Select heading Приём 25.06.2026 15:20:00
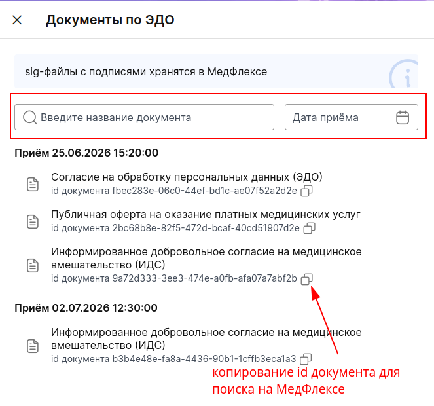This screenshot has width=434, height=406. [x=86, y=153]
